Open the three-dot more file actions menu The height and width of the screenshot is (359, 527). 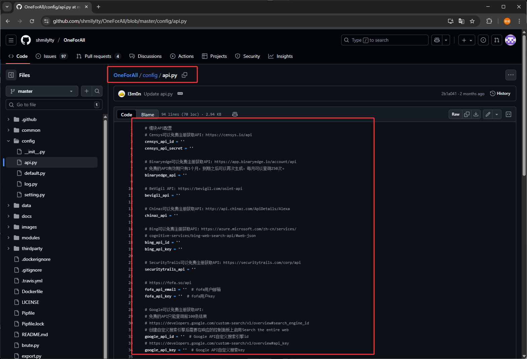pos(511,75)
